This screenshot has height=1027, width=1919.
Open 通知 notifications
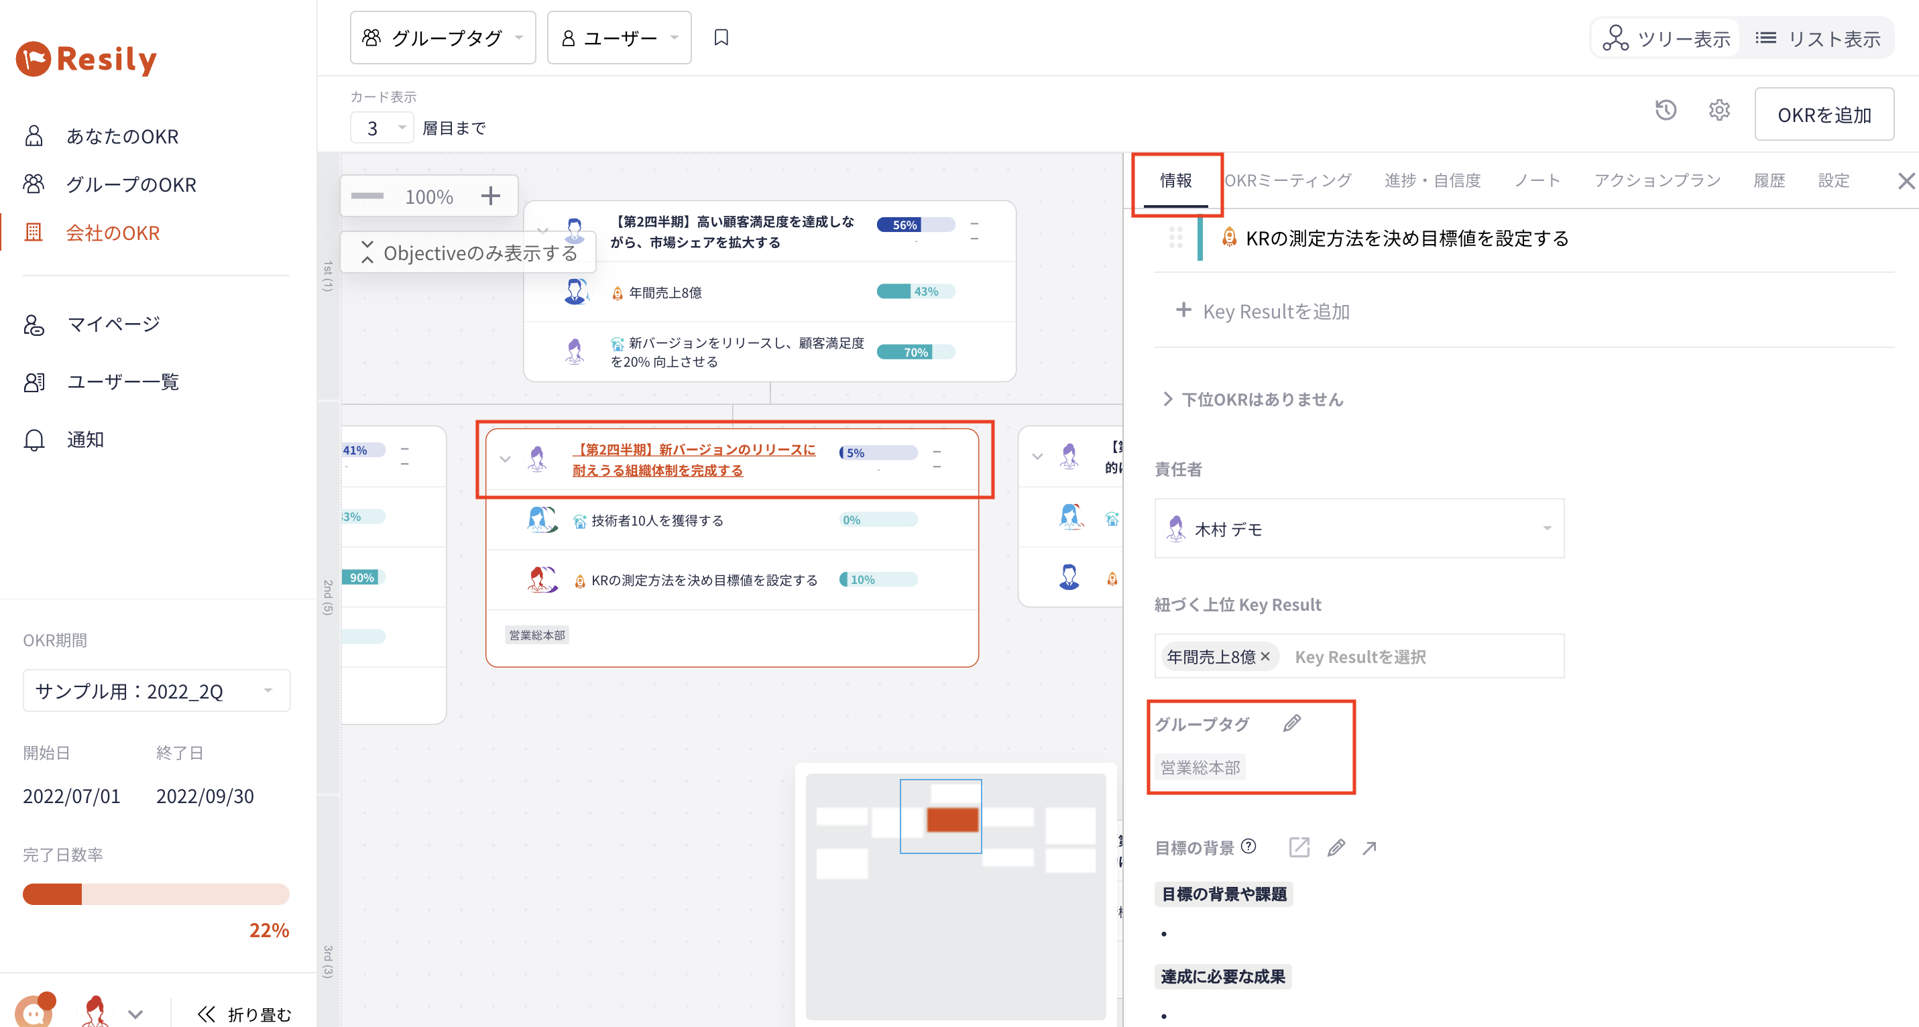[85, 439]
